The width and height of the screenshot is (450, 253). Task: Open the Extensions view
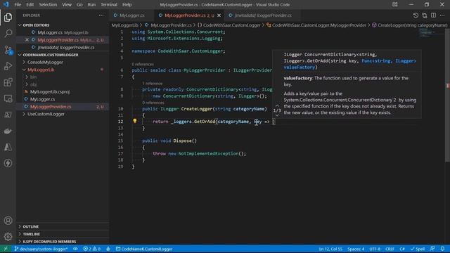pyautogui.click(x=8, y=82)
